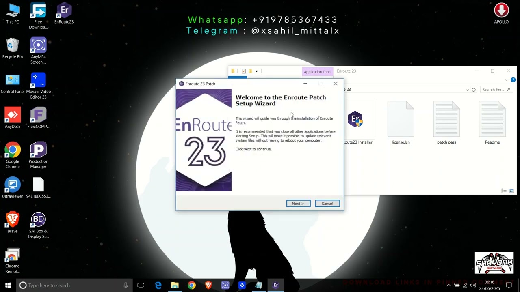Show hidden system tray icons
The image size is (520, 292).
tap(448, 286)
